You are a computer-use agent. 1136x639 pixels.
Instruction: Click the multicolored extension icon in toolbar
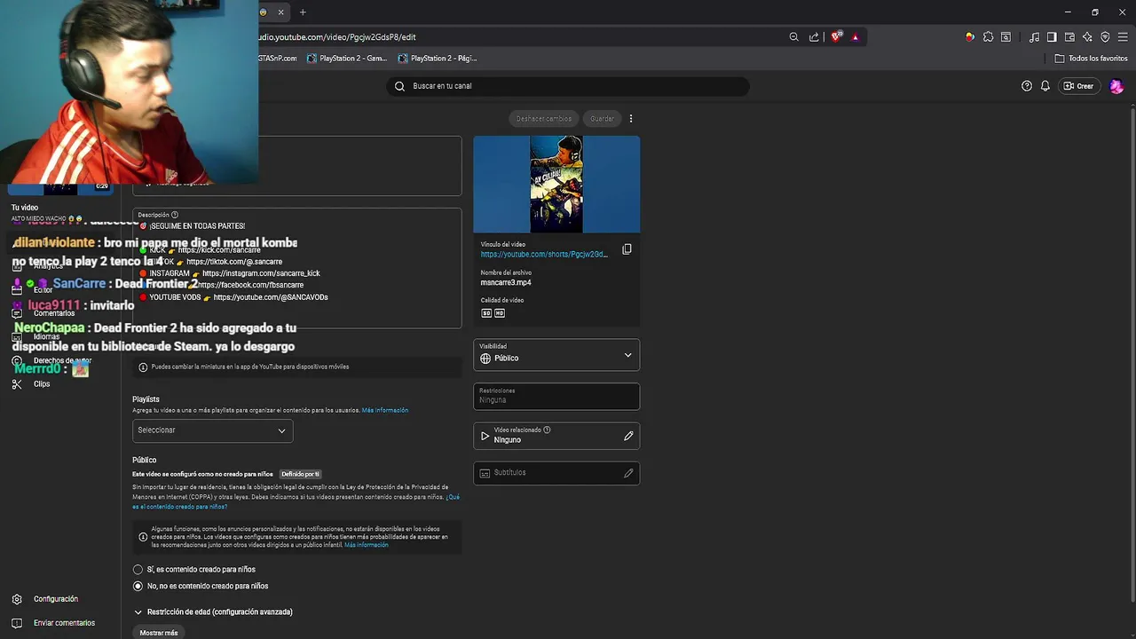[970, 37]
